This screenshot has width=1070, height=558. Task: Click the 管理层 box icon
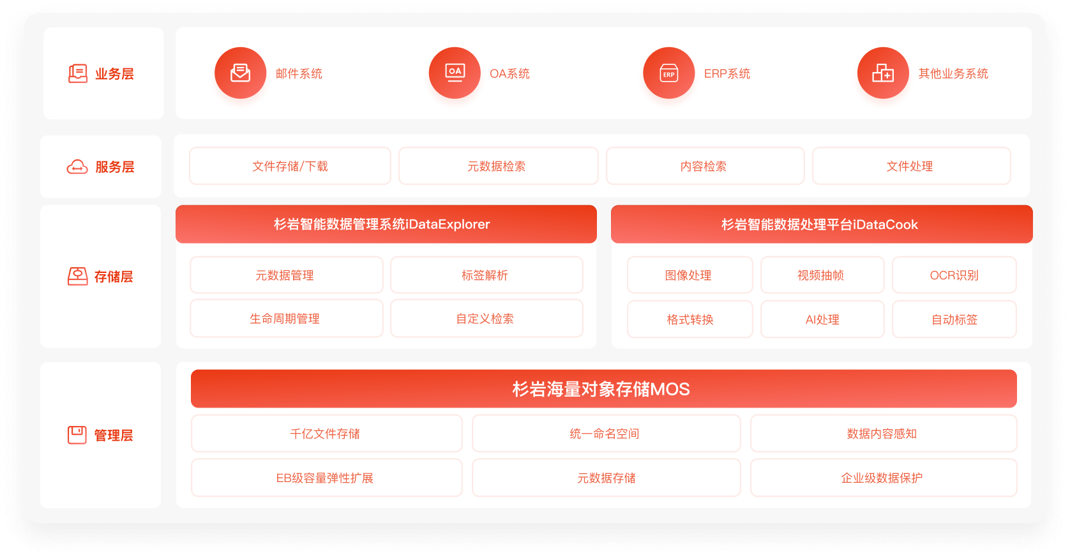tap(77, 435)
